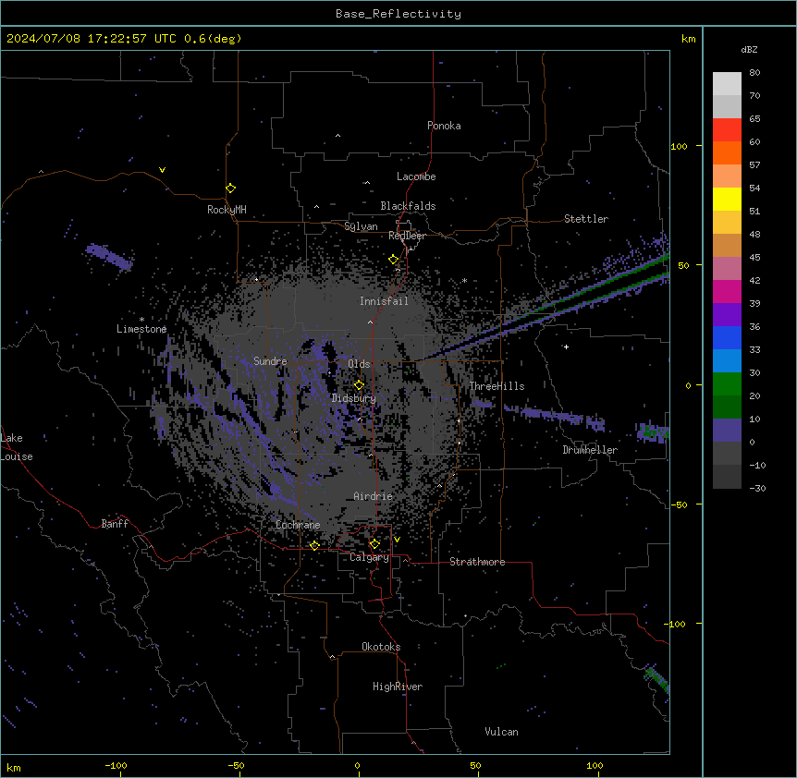Pick the yellow 51-54 dBZ legend swatch
The height and width of the screenshot is (778, 797).
pyautogui.click(x=727, y=199)
